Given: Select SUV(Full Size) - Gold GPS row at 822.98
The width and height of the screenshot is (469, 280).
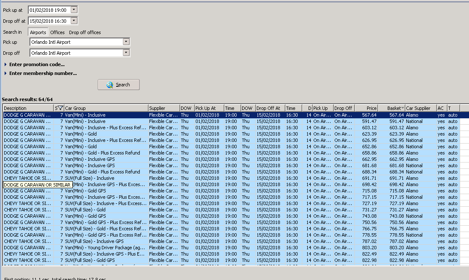Looking at the screenshot, I should [x=232, y=260].
